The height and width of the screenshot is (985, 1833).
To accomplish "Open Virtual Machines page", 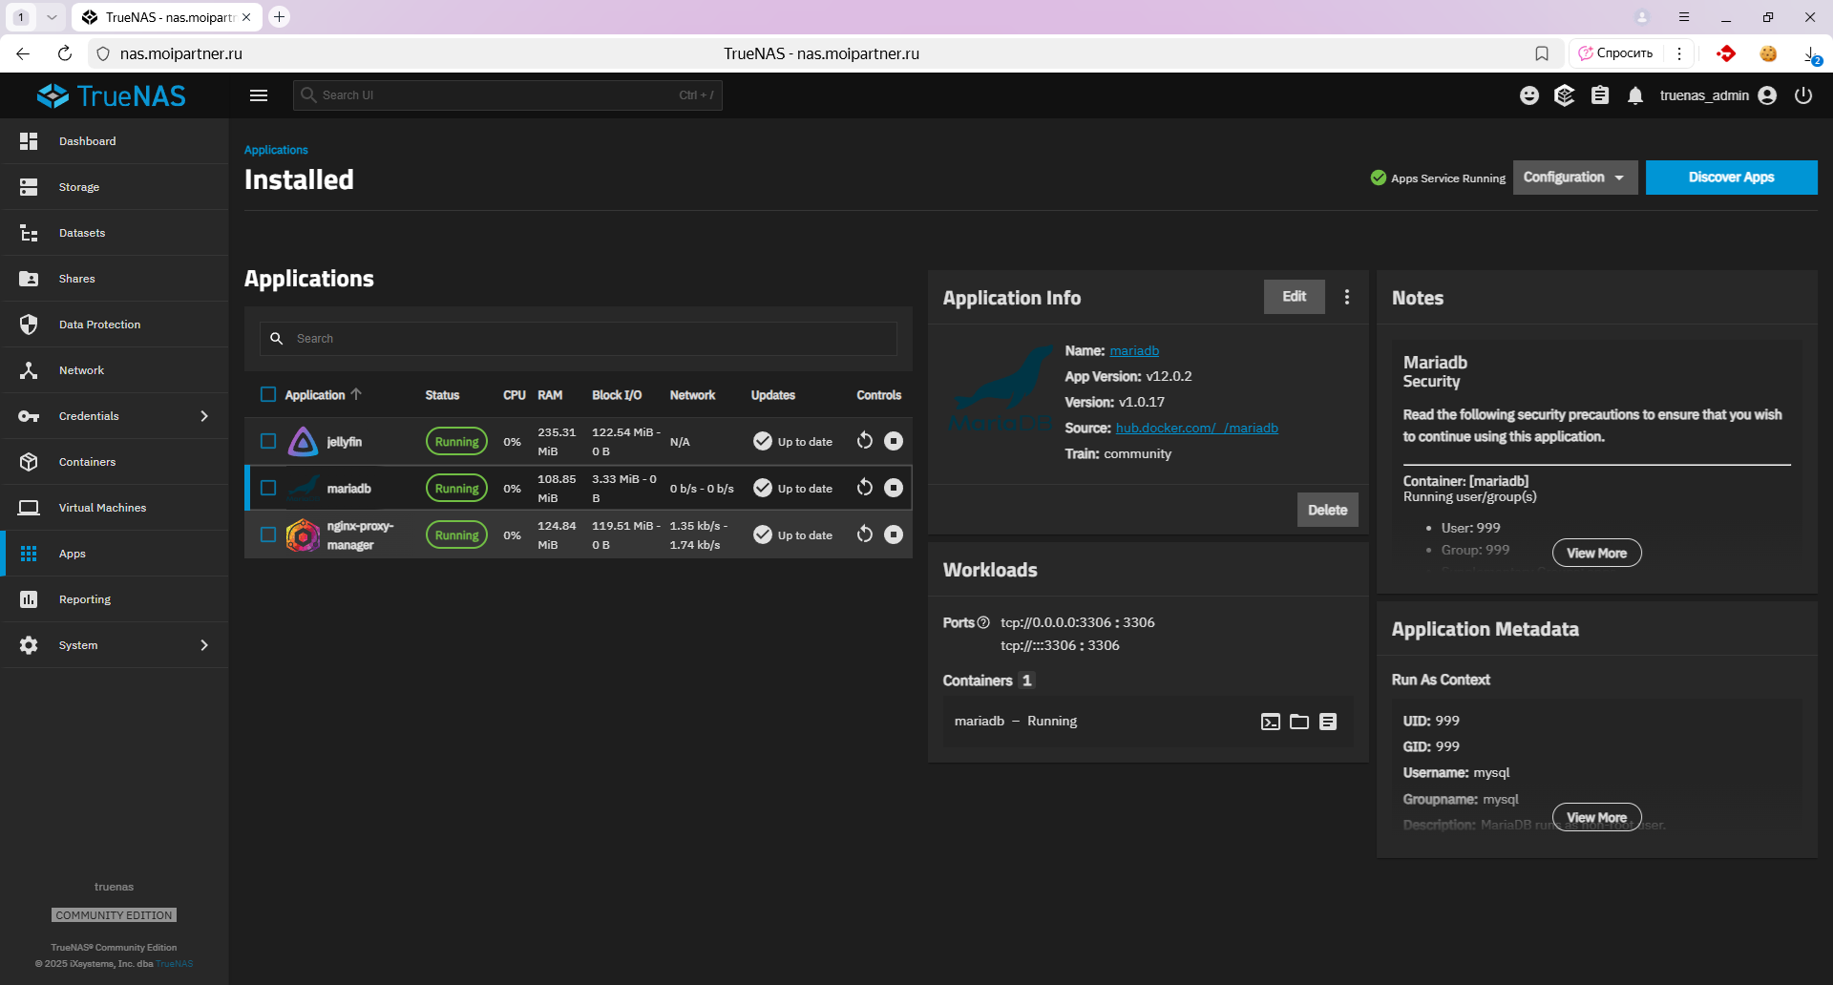I will coord(102,508).
